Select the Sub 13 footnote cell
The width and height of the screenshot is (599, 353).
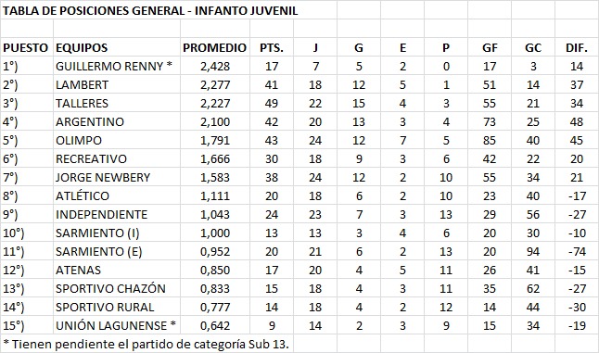146,345
